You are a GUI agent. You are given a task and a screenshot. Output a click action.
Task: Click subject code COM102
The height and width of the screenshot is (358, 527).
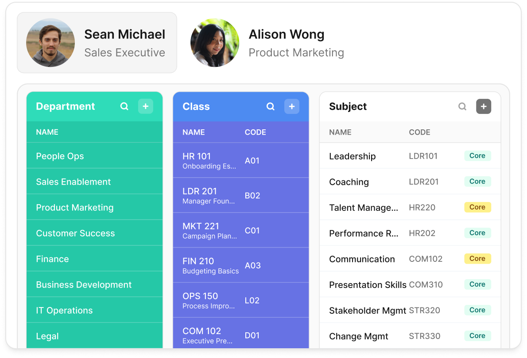[426, 259]
